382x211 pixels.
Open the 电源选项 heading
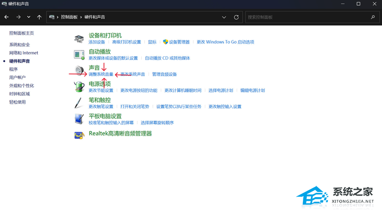(x=100, y=84)
